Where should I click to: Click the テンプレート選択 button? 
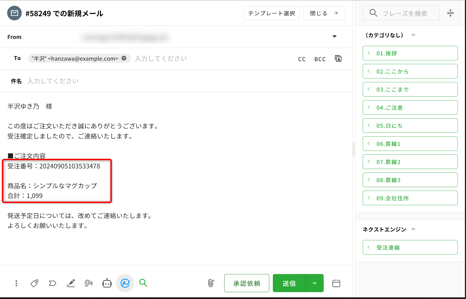271,13
